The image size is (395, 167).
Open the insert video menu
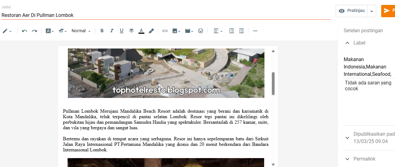[x=189, y=31]
